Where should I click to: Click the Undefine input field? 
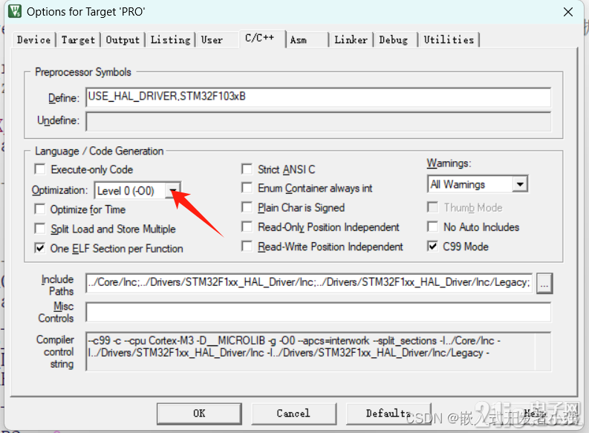click(318, 121)
